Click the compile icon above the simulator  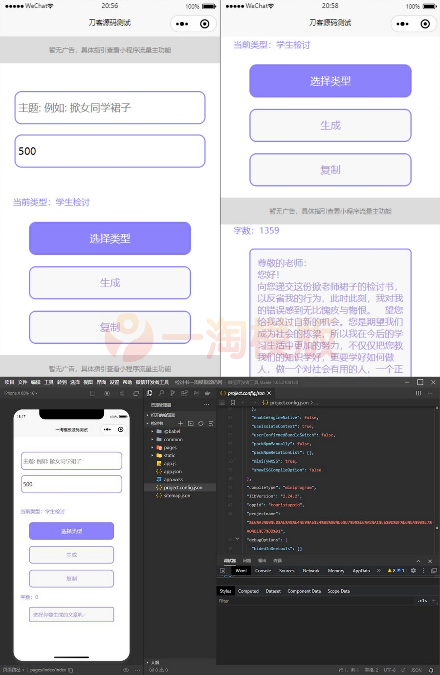point(107,393)
